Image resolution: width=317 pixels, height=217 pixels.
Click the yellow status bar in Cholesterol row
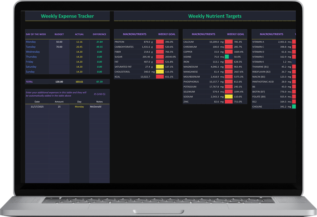(160, 72)
